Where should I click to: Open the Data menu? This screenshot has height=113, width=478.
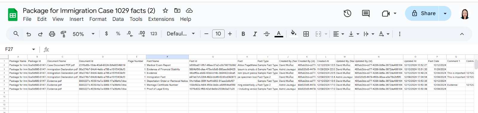(x=118, y=19)
